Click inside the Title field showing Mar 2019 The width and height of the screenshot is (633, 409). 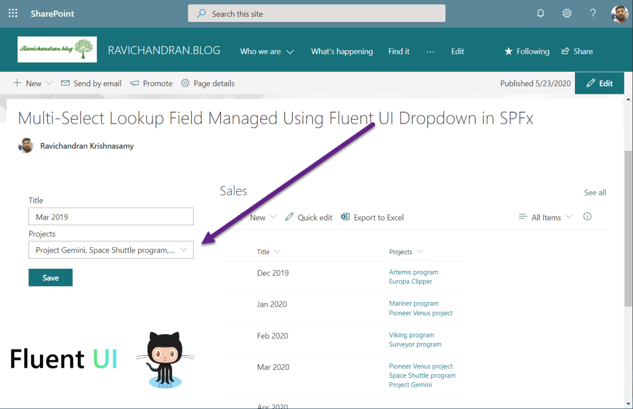point(111,216)
